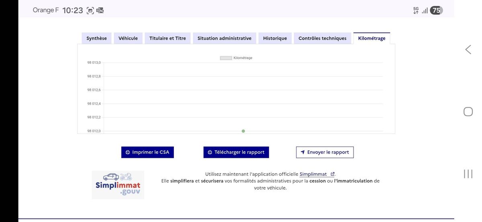The height and width of the screenshot is (222, 482).
Task: Open Titulaire et Titre tab
Action: point(167,38)
